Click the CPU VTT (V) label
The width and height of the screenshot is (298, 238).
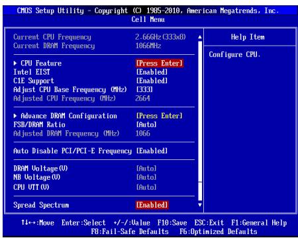coord(31,187)
